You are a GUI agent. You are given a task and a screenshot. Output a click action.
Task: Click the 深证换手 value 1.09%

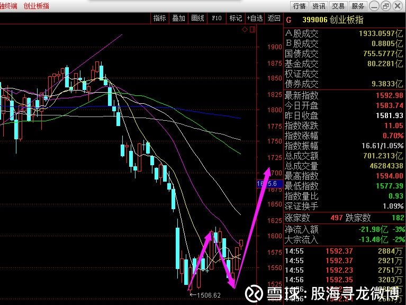point(393,207)
